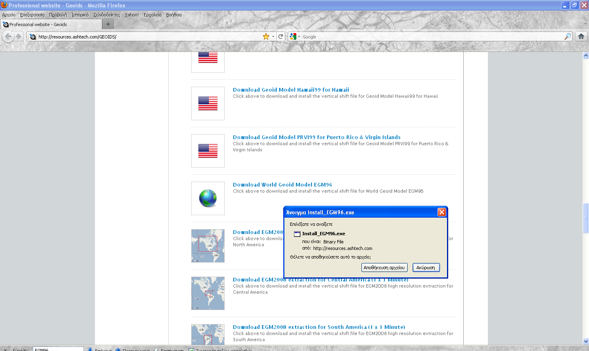Viewport: 589px width, 351px height.
Task: Bookmark page with the star icon
Action: click(266, 36)
